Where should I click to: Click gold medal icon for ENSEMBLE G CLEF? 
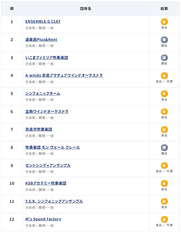[164, 22]
